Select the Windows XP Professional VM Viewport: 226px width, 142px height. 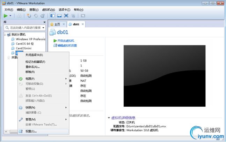(30, 39)
